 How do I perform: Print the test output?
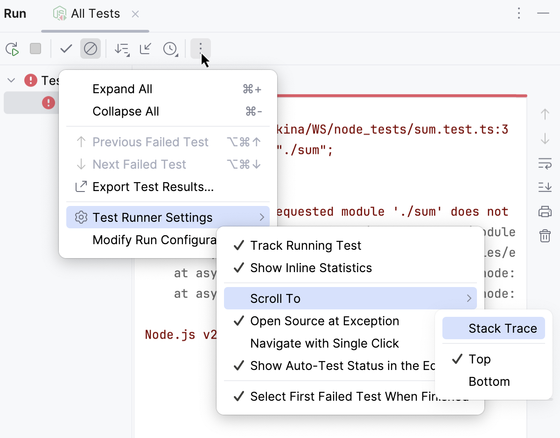[545, 211]
